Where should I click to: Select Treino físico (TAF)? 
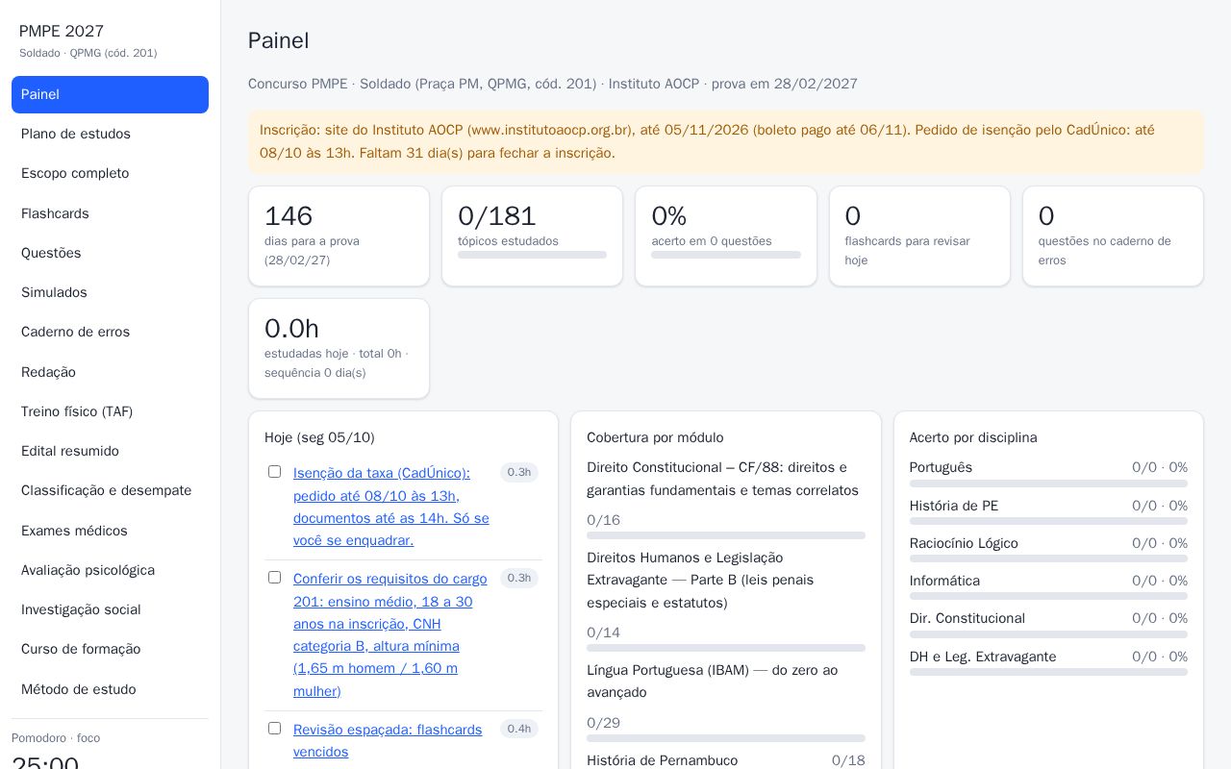110,411
